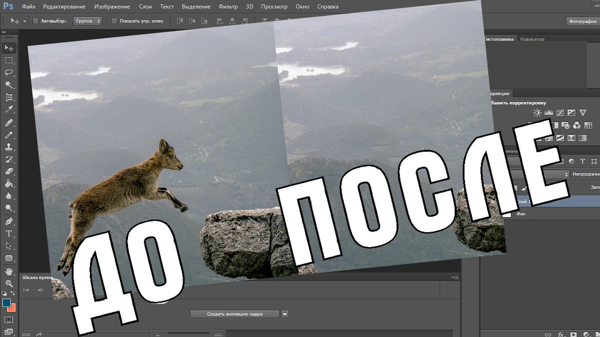The height and width of the screenshot is (337, 600).
Task: Select the Rounded Rectangle shape tool
Action: tap(9, 258)
